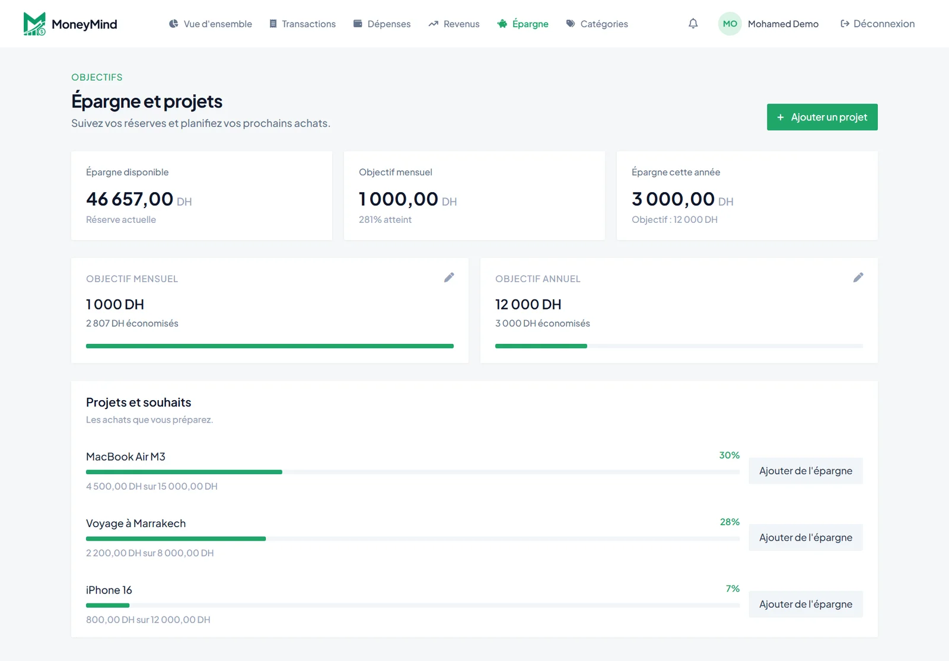Add savings to Voyage à Marrakech
The image size is (949, 661).
click(805, 538)
